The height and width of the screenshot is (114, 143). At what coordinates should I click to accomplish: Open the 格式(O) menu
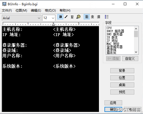coord(50,11)
